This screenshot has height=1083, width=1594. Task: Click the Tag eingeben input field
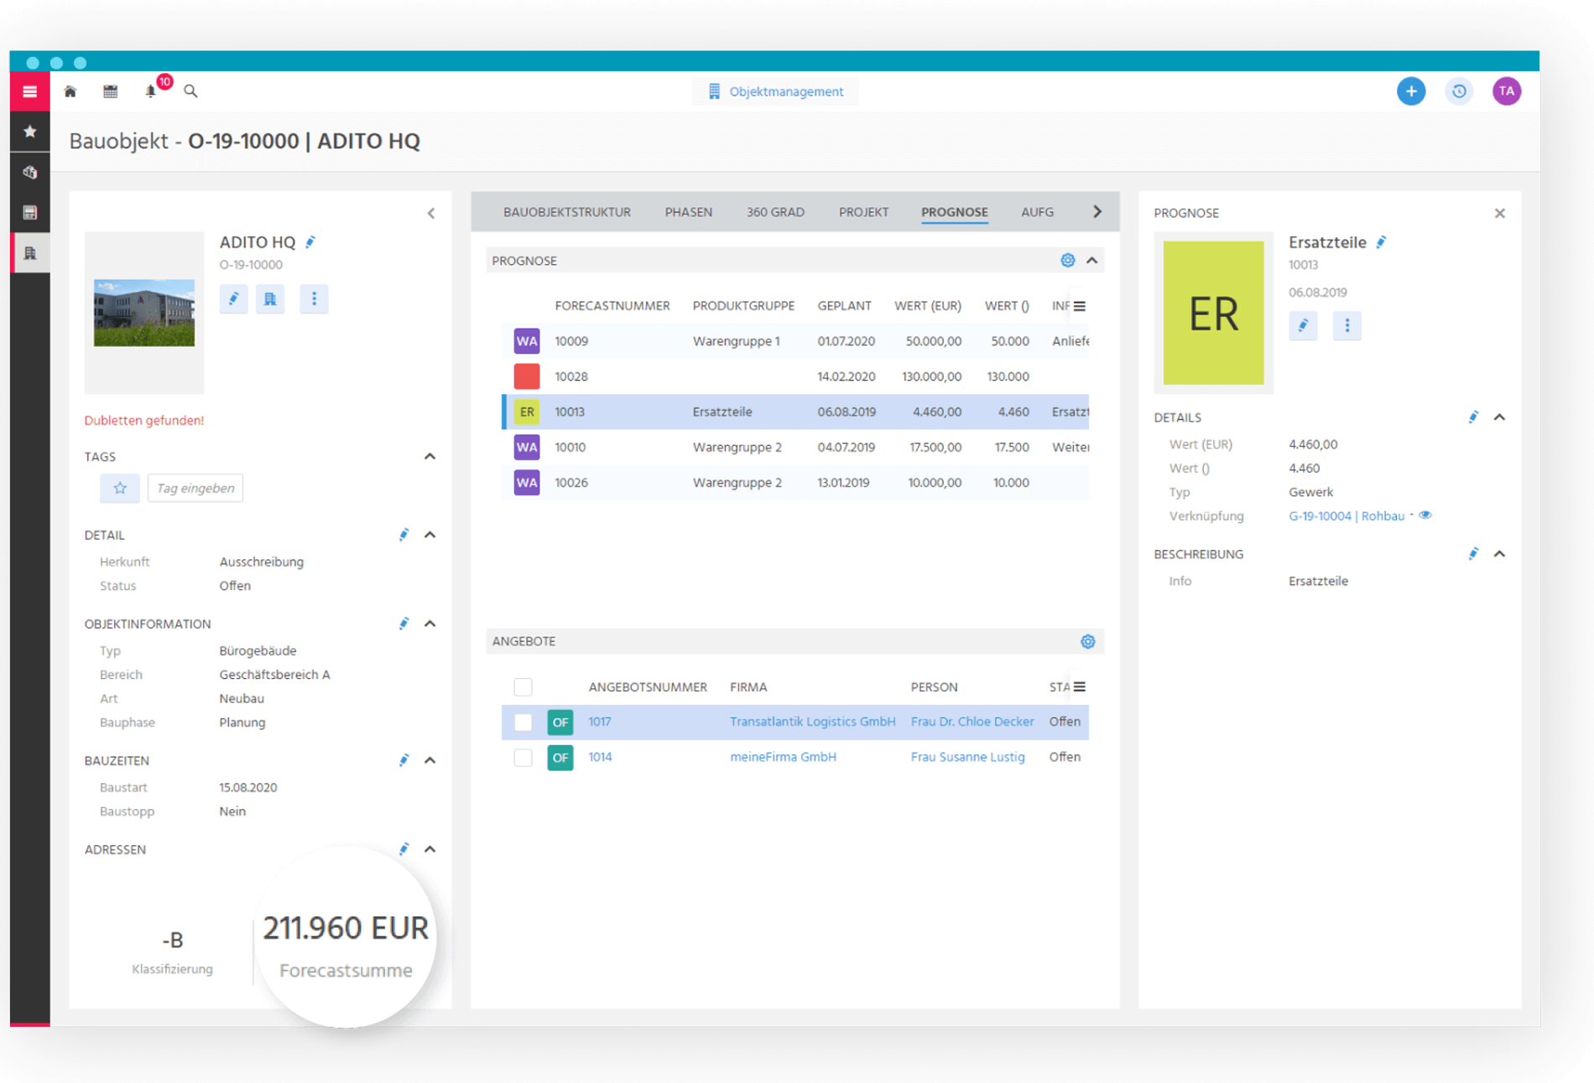pos(195,488)
